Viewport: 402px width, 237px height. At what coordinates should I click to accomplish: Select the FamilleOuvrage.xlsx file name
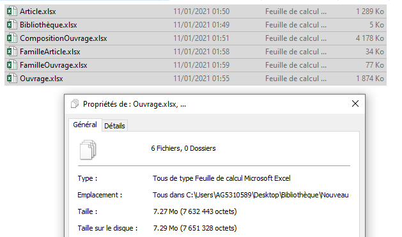[x=53, y=65]
